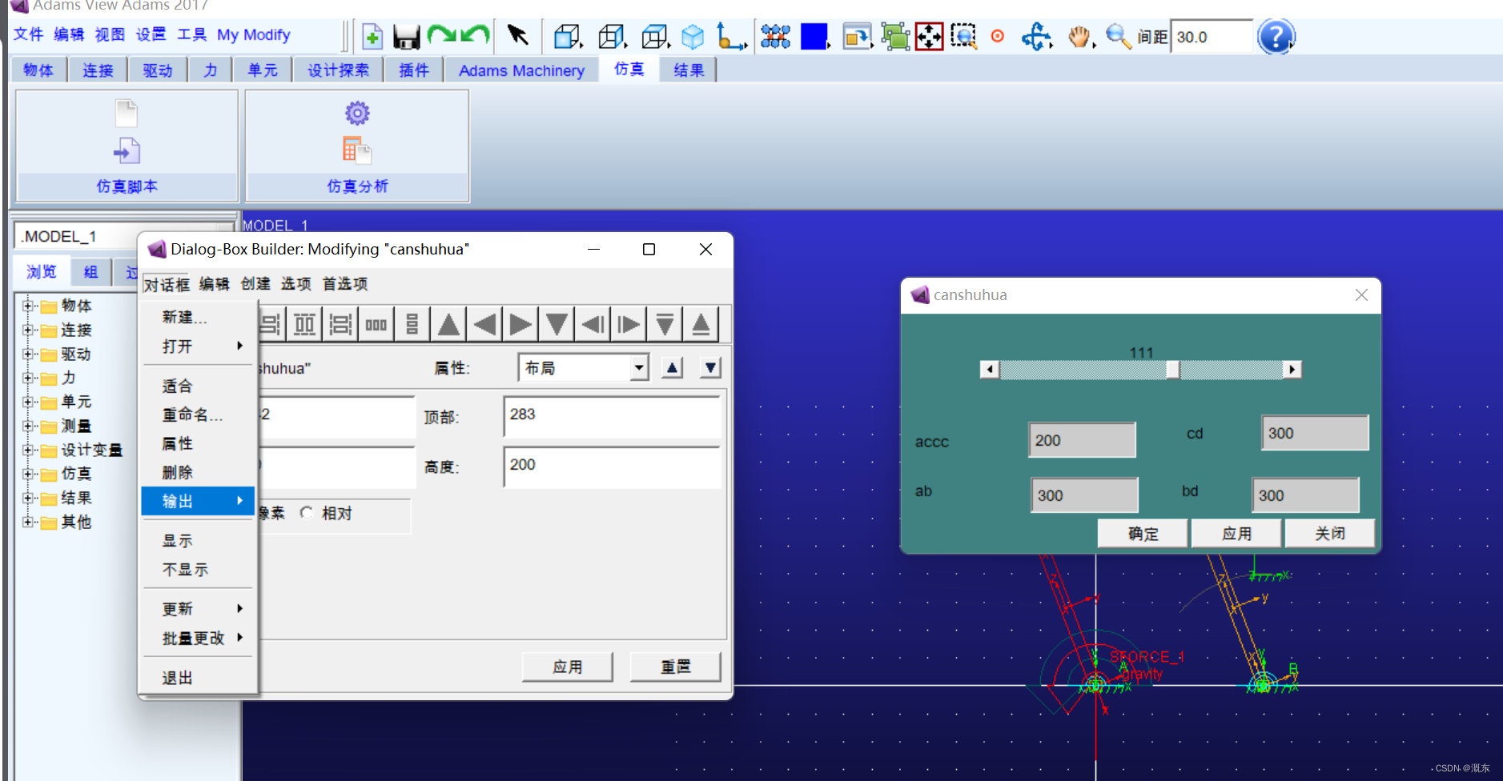Click the Create new model icon
This screenshot has height=781, width=1503.
point(372,36)
